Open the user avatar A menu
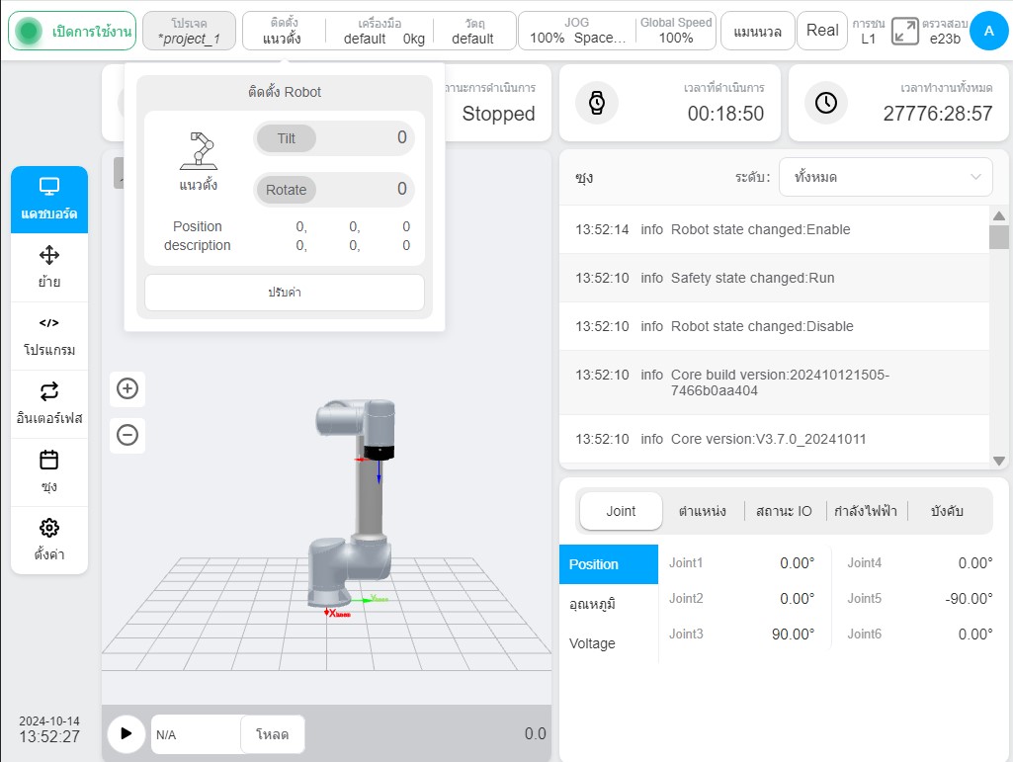The height and width of the screenshot is (762, 1013). pyautogui.click(x=988, y=31)
